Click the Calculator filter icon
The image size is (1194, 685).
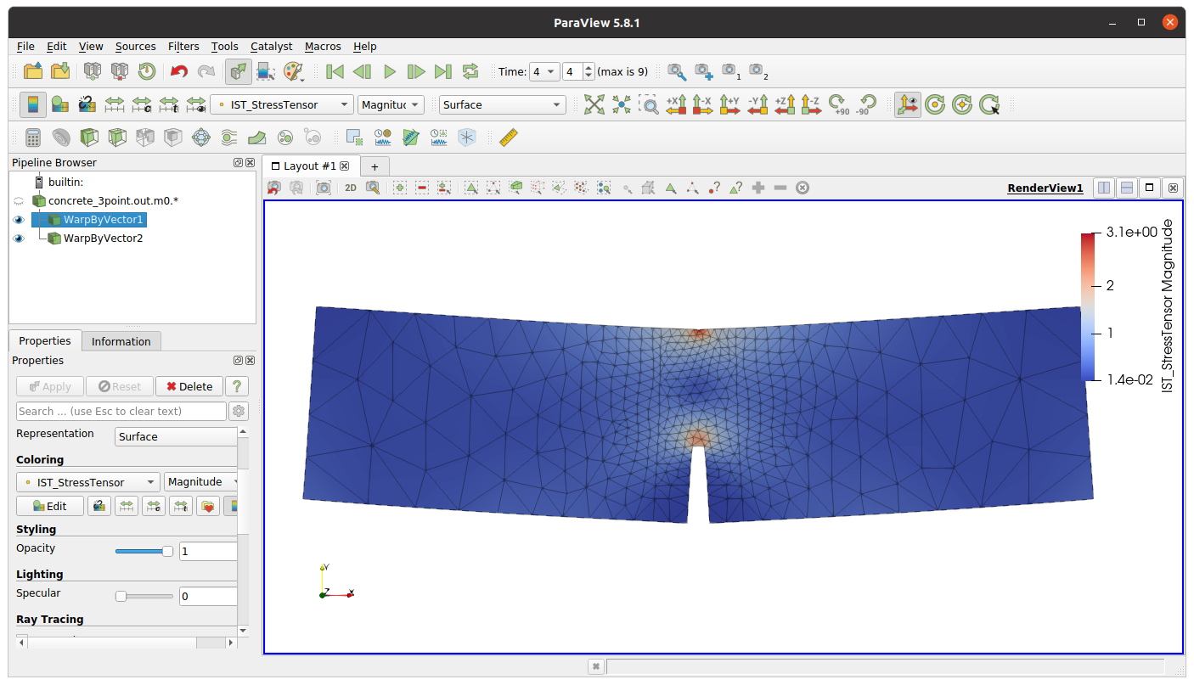click(33, 137)
